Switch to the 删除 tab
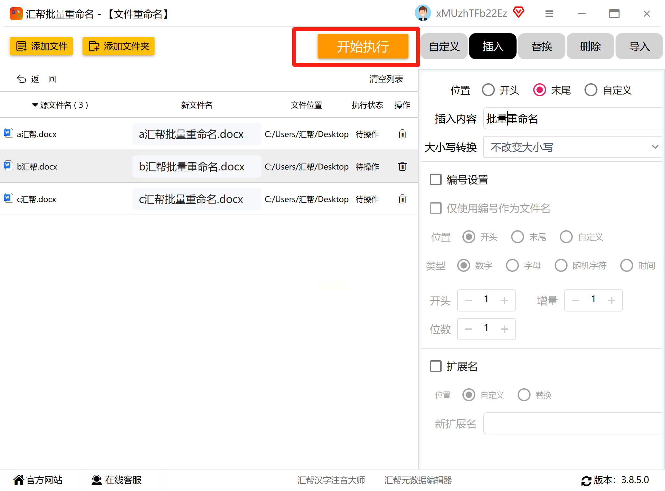The height and width of the screenshot is (491, 665). click(590, 46)
